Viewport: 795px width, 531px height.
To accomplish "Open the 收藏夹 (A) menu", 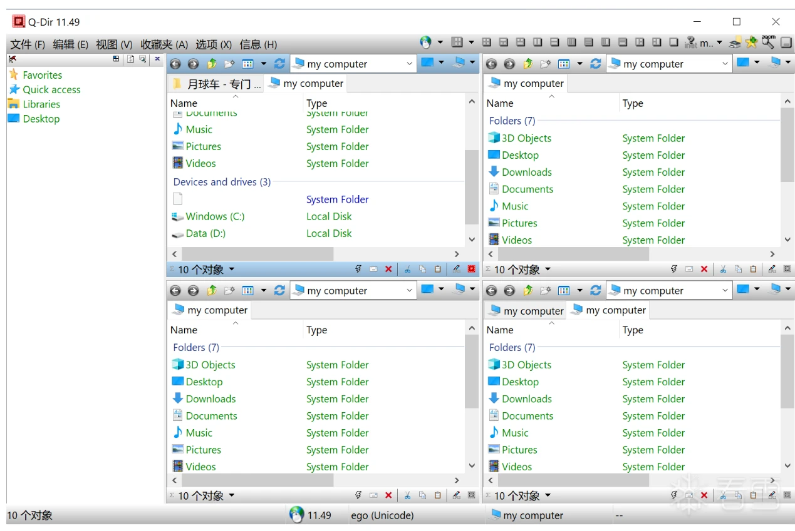I will click(x=164, y=44).
